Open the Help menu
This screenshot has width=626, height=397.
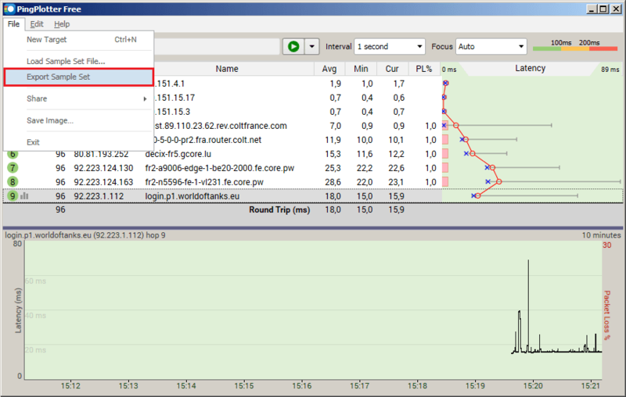point(61,24)
